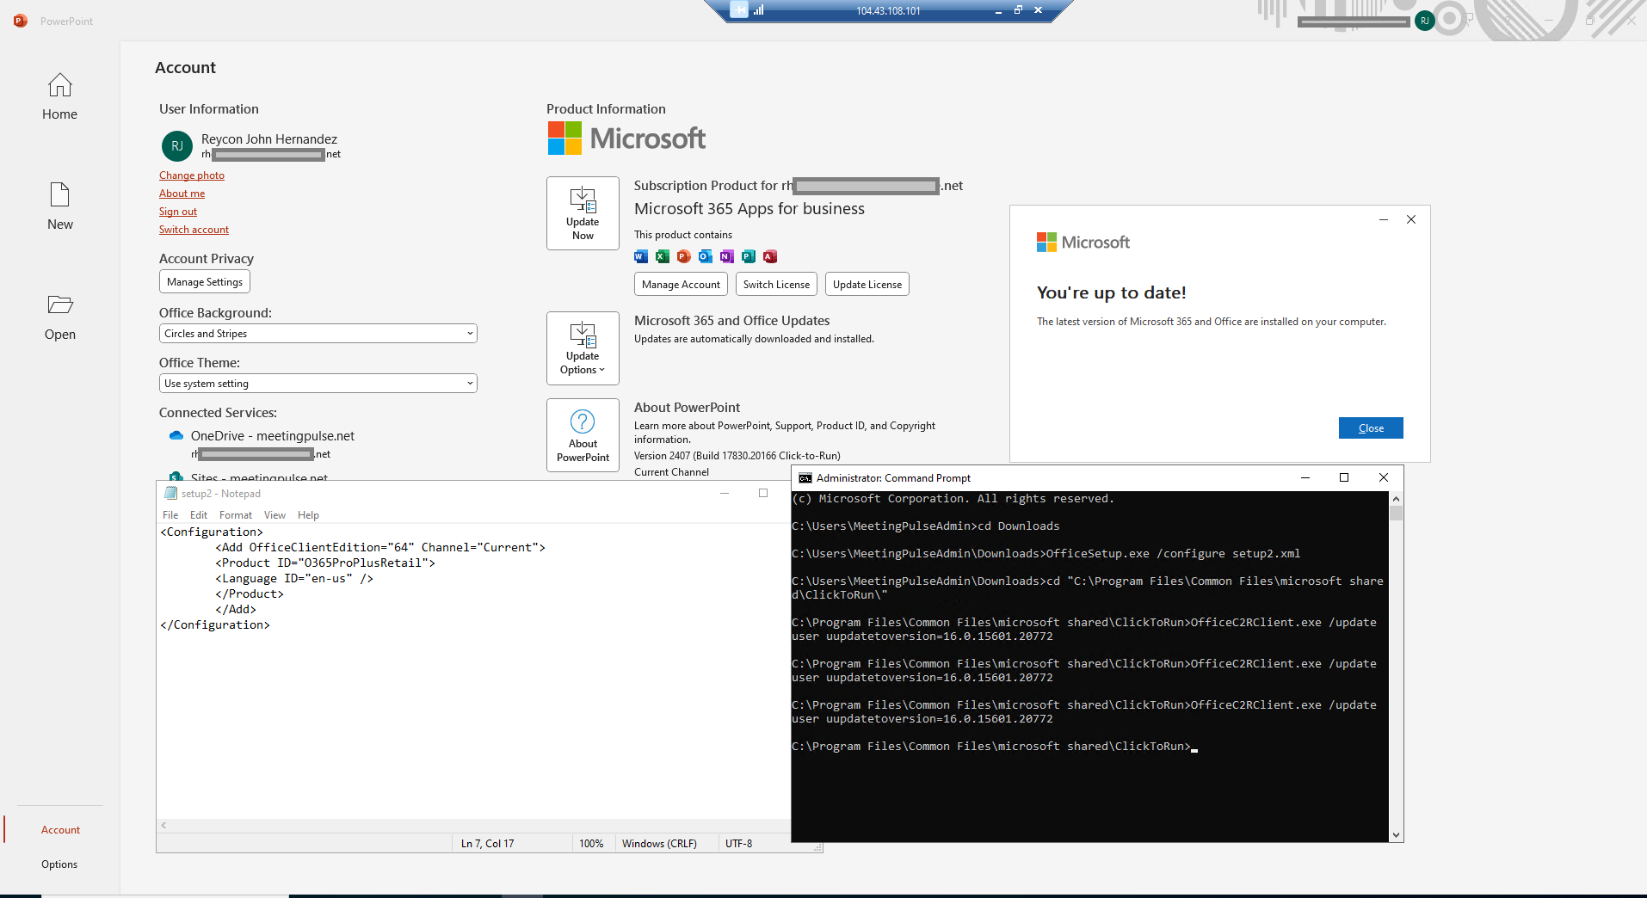The image size is (1647, 898).
Task: Click the Word app icon
Action: tap(641, 256)
